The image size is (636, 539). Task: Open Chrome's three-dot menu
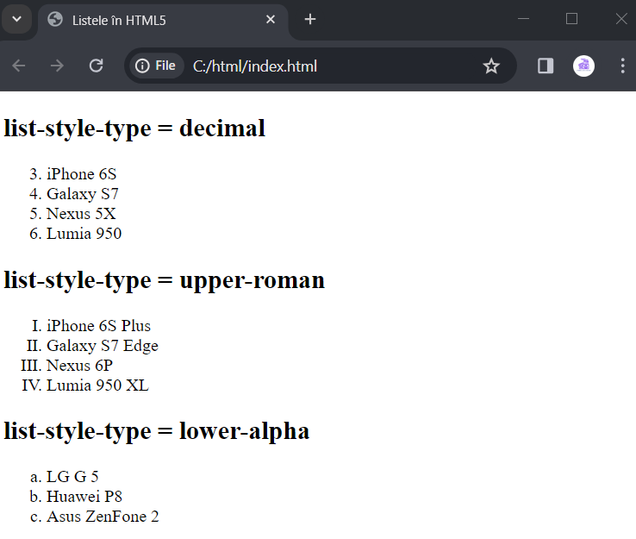622,66
